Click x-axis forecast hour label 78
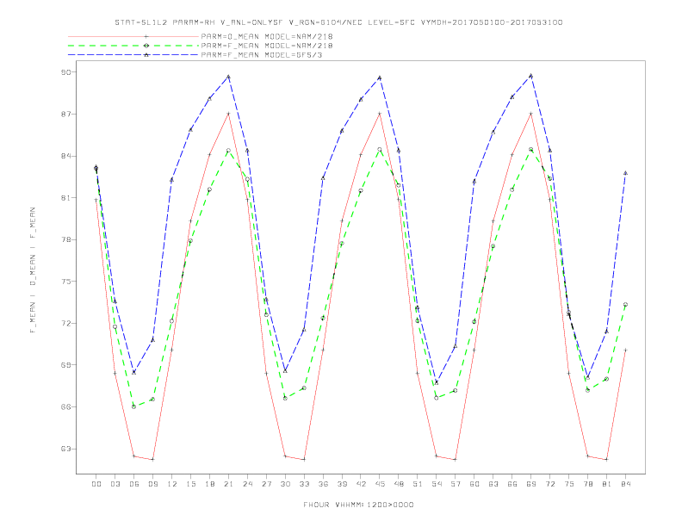This screenshot has width=682, height=527. [588, 484]
